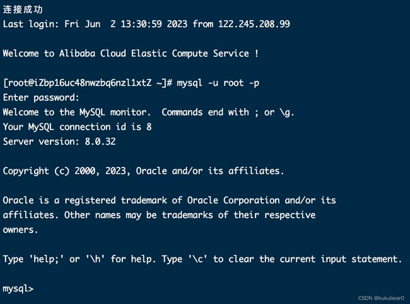Image resolution: width=410 pixels, height=304 pixels.
Task: Click the Server version: 8.0.32 text
Action: 59,142
